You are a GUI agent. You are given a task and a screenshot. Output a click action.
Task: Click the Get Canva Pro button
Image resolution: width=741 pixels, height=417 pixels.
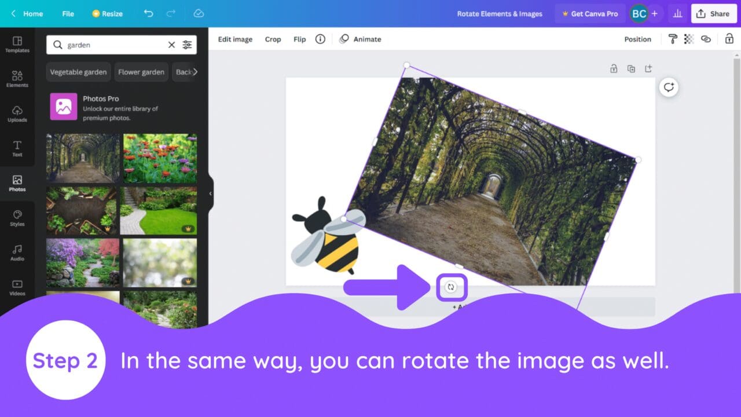pyautogui.click(x=590, y=13)
